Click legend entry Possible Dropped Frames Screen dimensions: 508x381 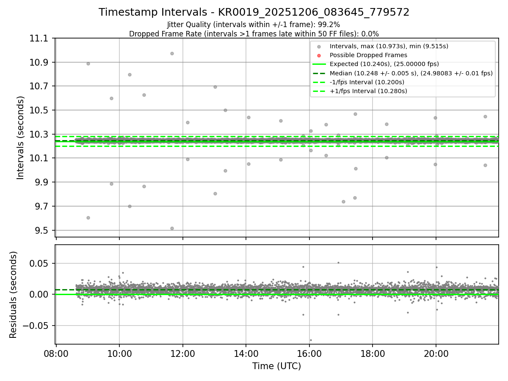pyautogui.click(x=368, y=55)
